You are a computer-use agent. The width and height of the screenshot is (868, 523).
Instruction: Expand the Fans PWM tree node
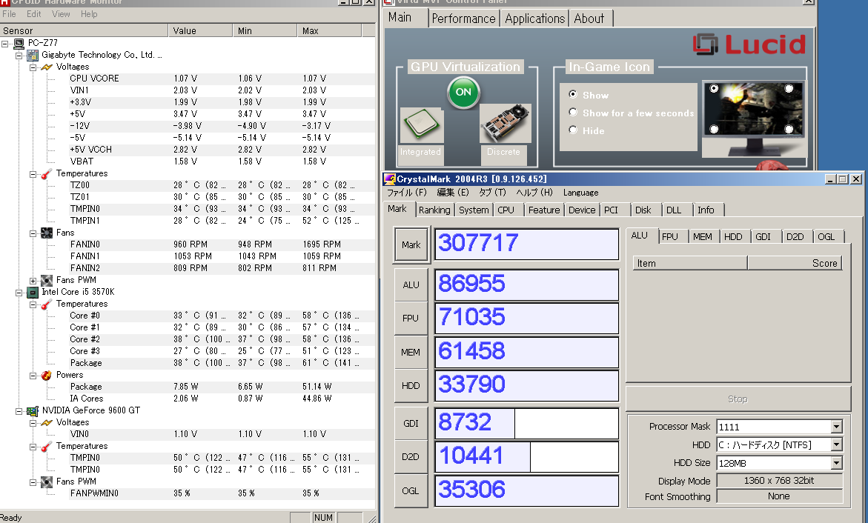pyautogui.click(x=33, y=280)
